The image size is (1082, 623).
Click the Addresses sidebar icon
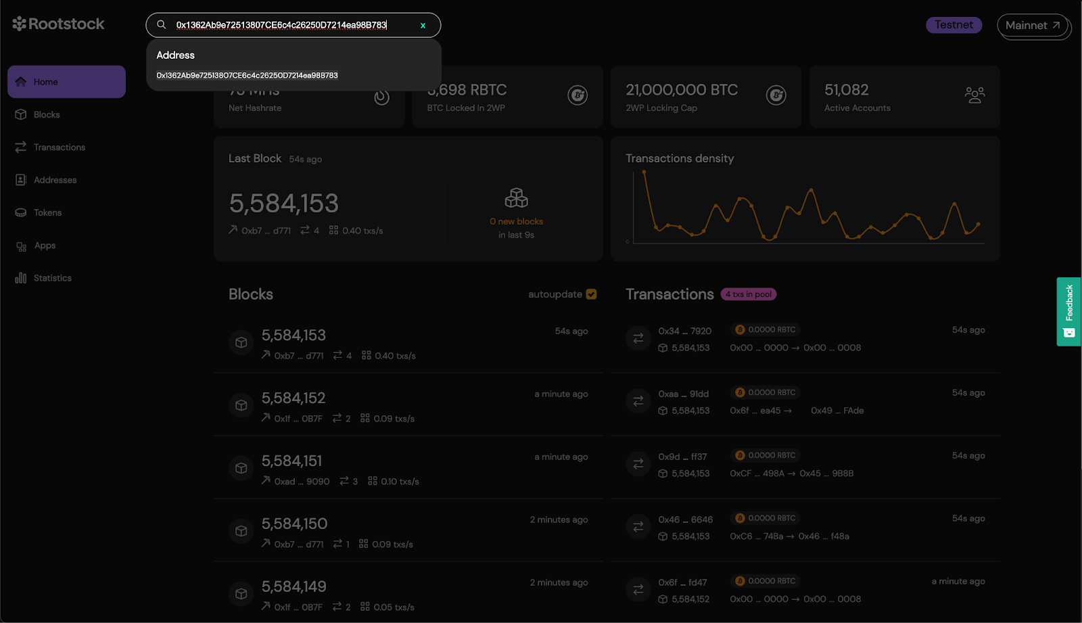point(20,179)
